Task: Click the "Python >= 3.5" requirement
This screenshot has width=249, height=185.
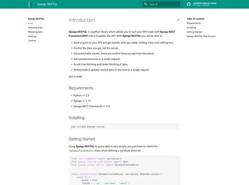Action: (x=81, y=95)
